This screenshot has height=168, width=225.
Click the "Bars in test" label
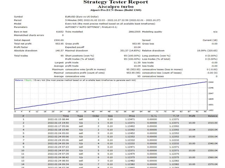point(21,32)
